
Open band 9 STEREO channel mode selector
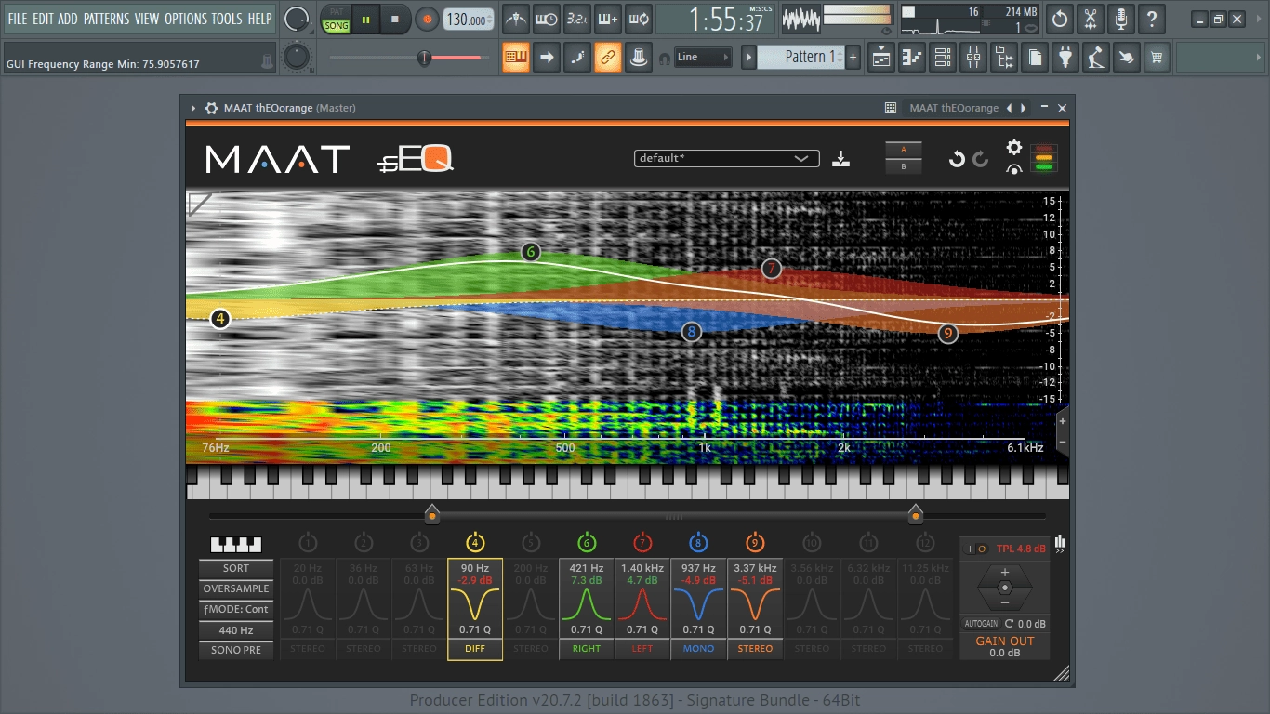[755, 649]
